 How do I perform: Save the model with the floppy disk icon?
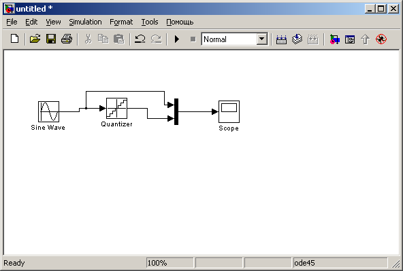point(51,39)
